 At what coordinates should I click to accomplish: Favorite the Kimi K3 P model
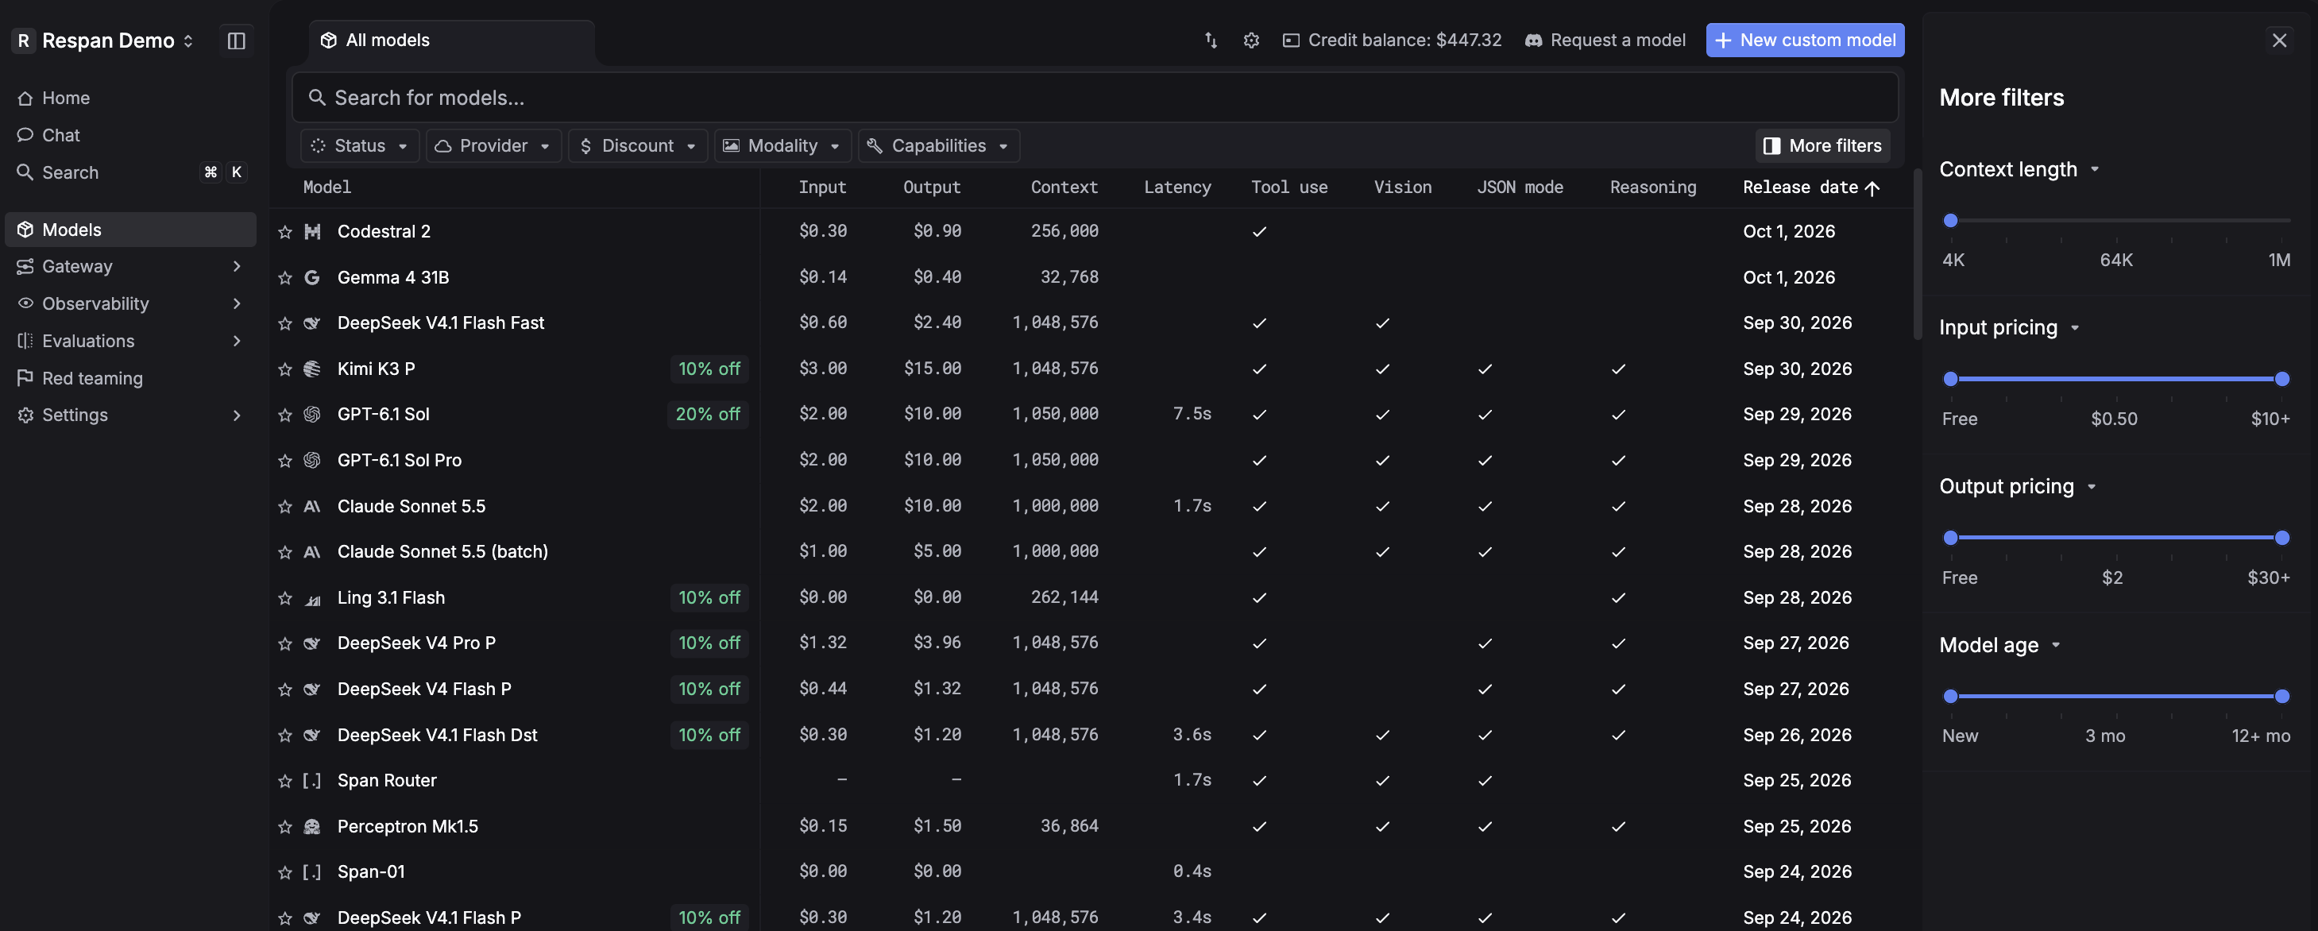point(285,369)
